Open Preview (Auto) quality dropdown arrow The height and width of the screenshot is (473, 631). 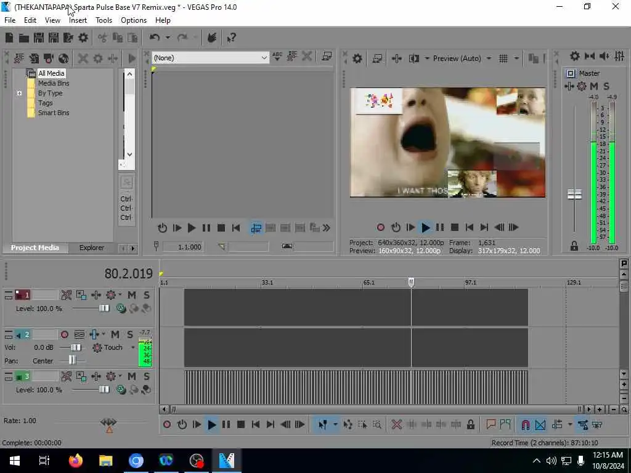click(489, 59)
